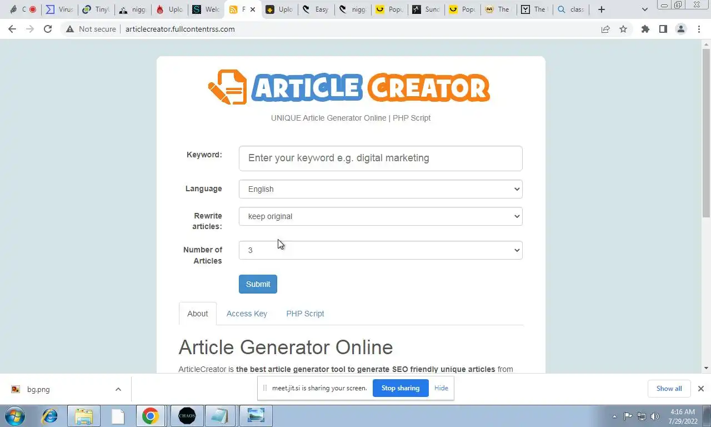The width and height of the screenshot is (711, 427).
Task: Open the Chrome profile avatar
Action: (x=681, y=29)
